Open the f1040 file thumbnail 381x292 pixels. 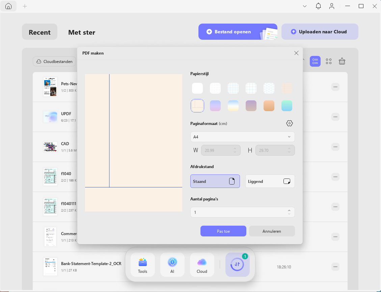pyautogui.click(x=50, y=177)
